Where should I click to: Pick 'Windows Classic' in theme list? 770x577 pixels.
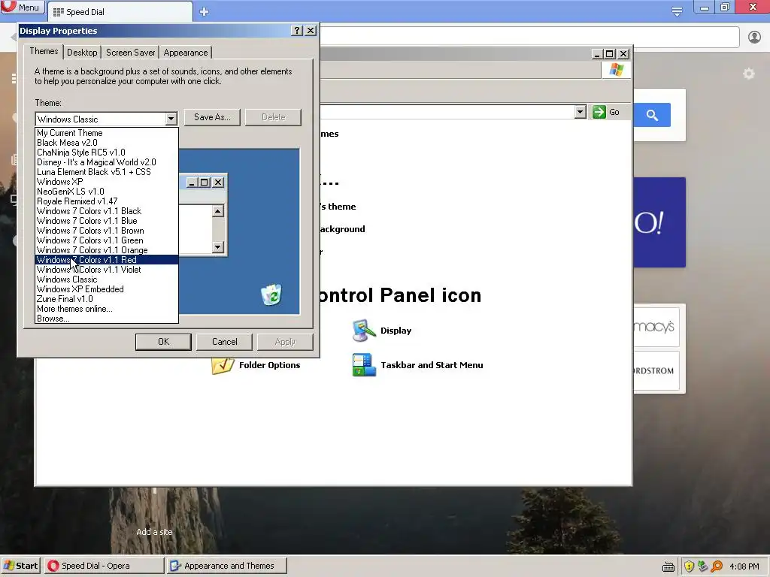[107, 279]
